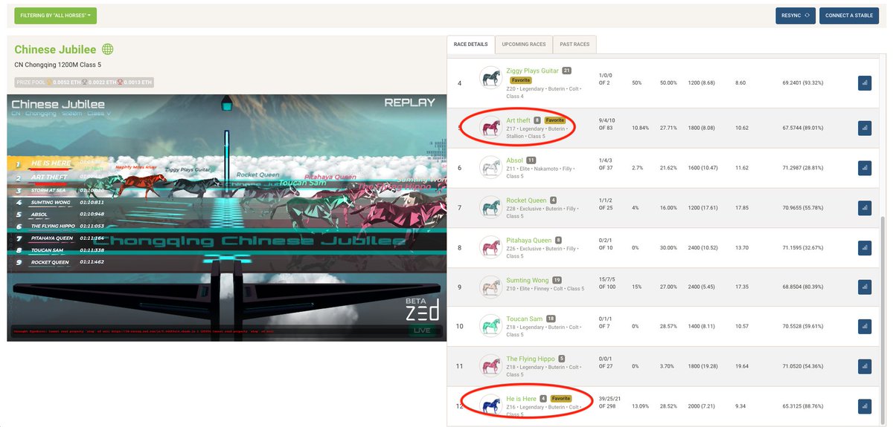893x427 pixels.
Task: Click Sumting Wong's horse avatar
Action: click(490, 288)
